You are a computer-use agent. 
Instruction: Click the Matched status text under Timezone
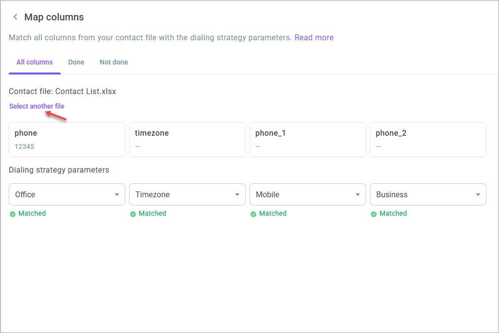152,214
